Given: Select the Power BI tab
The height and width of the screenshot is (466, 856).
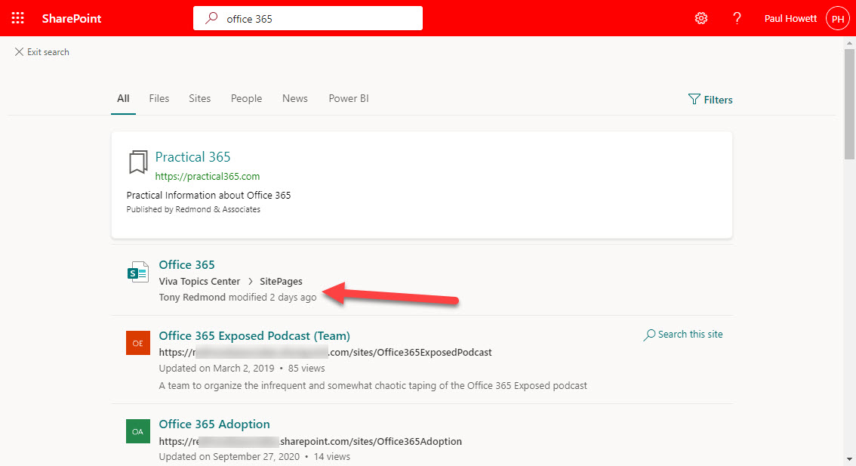Looking at the screenshot, I should tap(349, 98).
